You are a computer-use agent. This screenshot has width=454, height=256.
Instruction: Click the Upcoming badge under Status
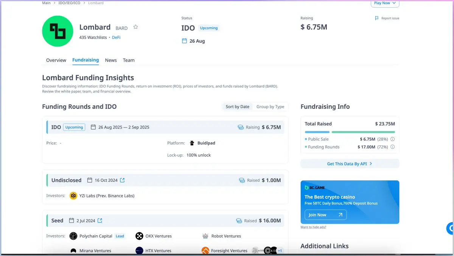point(209,28)
